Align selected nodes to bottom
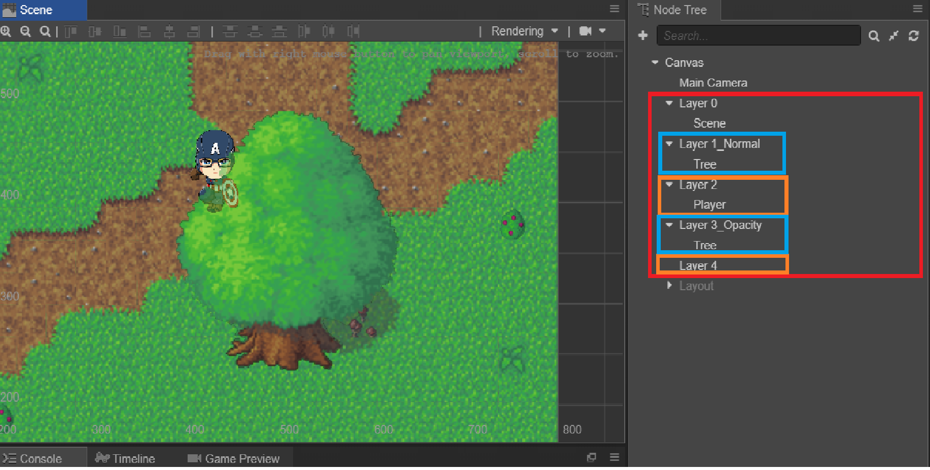The height and width of the screenshot is (470, 930). 120,31
